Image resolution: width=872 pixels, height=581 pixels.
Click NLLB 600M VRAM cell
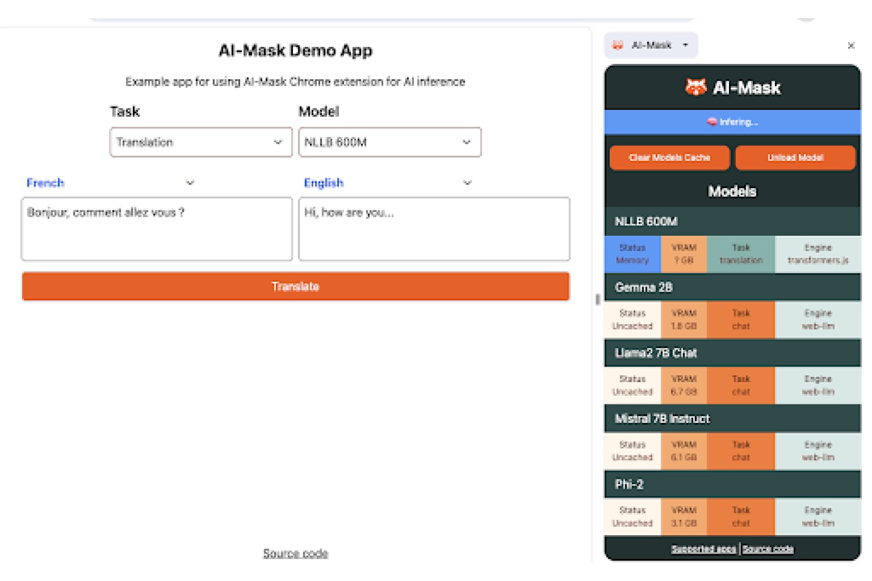[684, 254]
